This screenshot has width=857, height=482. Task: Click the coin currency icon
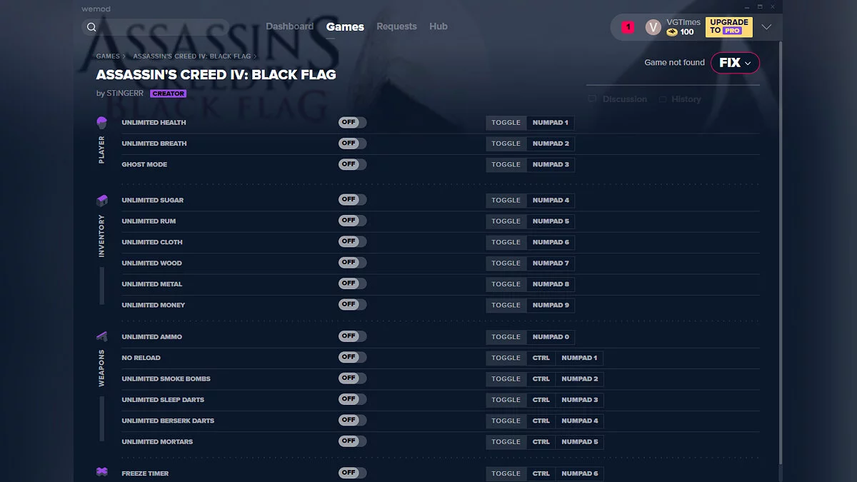coord(671,32)
